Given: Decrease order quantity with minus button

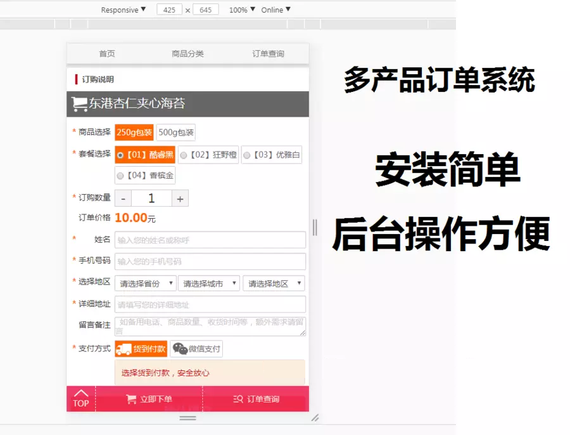Looking at the screenshot, I should tap(123, 198).
